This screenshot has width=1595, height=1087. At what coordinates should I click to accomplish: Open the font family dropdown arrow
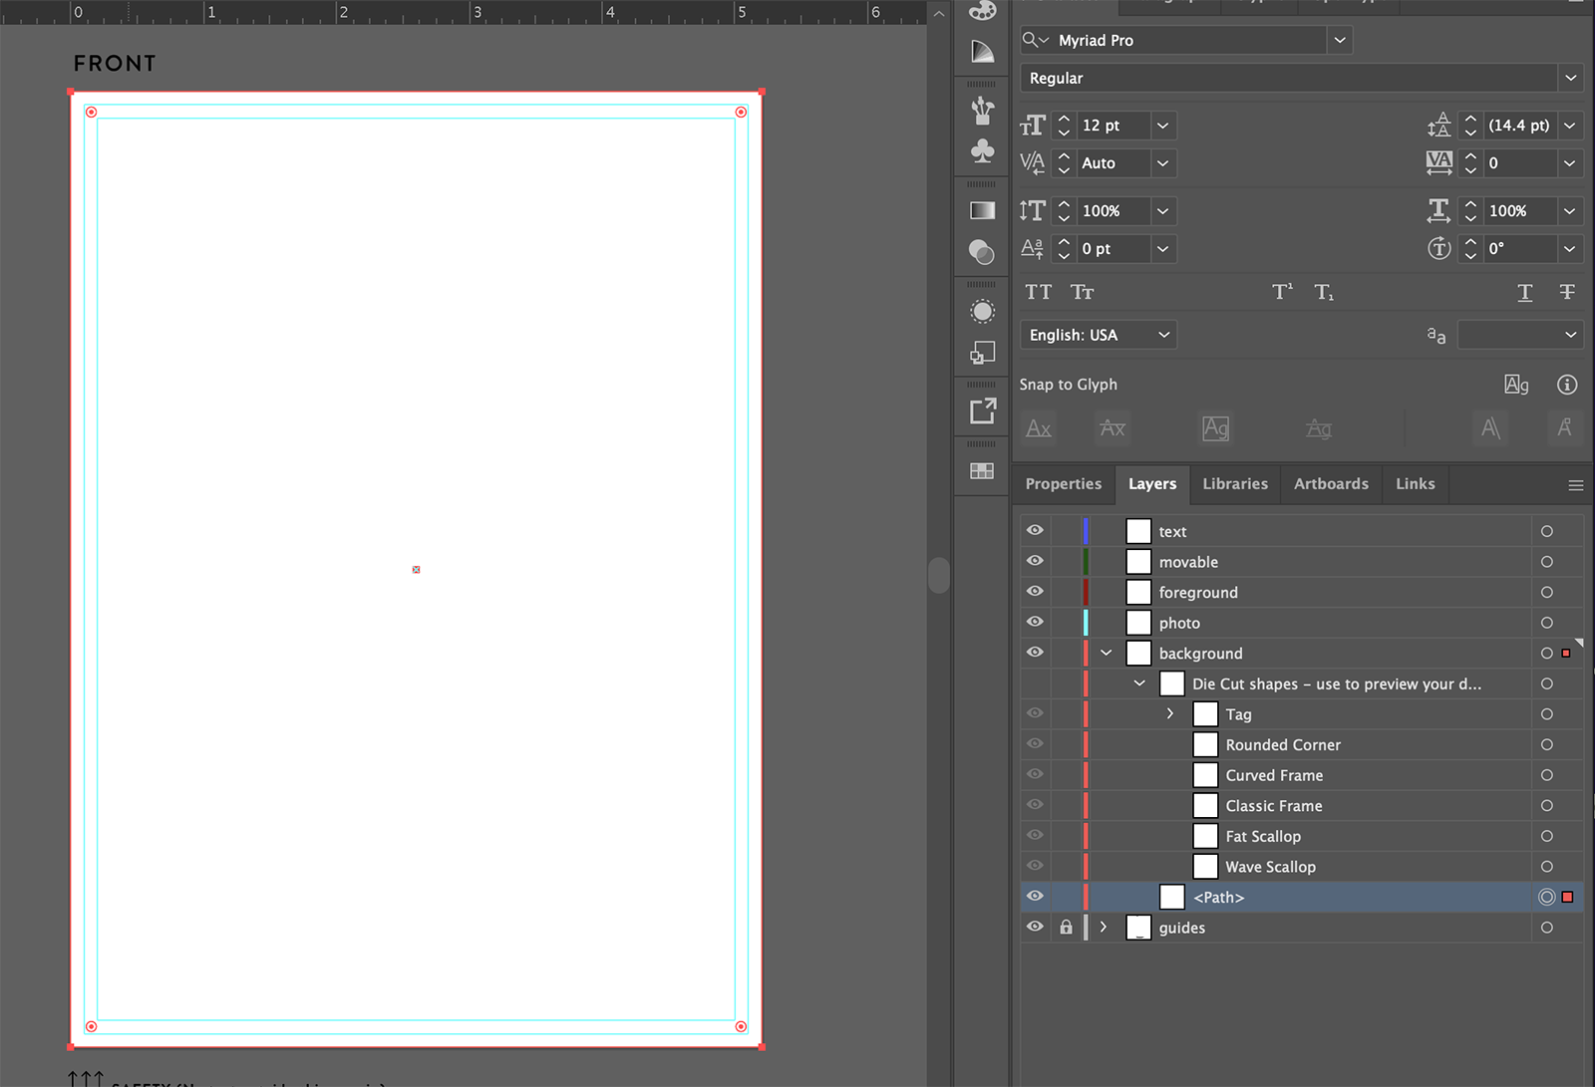point(1340,40)
